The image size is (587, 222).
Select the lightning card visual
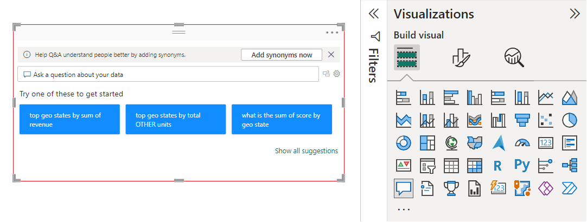click(498, 188)
